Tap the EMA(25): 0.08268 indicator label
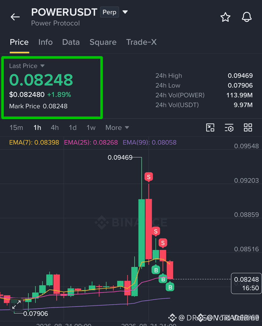The height and width of the screenshot is (326, 262). (x=91, y=142)
